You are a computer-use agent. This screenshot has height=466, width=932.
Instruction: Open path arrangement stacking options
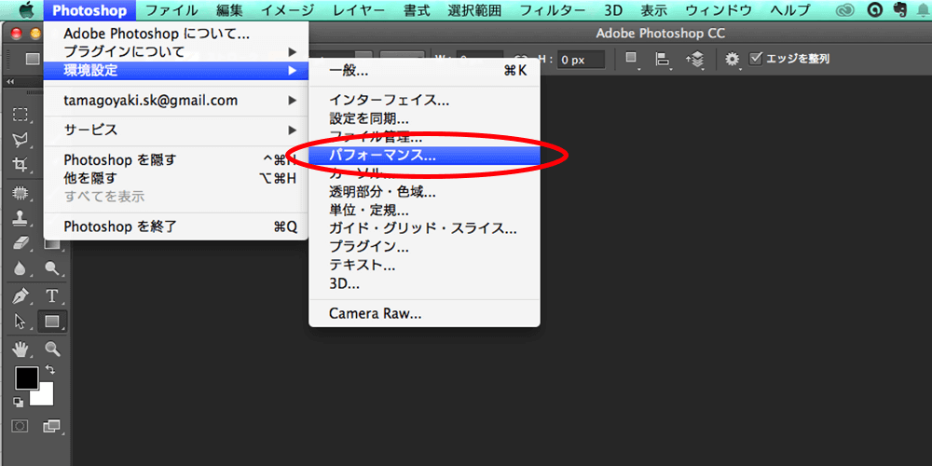[x=695, y=59]
